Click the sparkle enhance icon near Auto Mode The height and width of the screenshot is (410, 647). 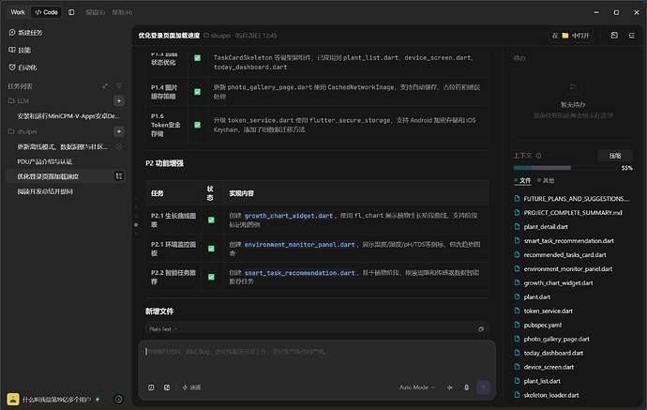(450, 387)
